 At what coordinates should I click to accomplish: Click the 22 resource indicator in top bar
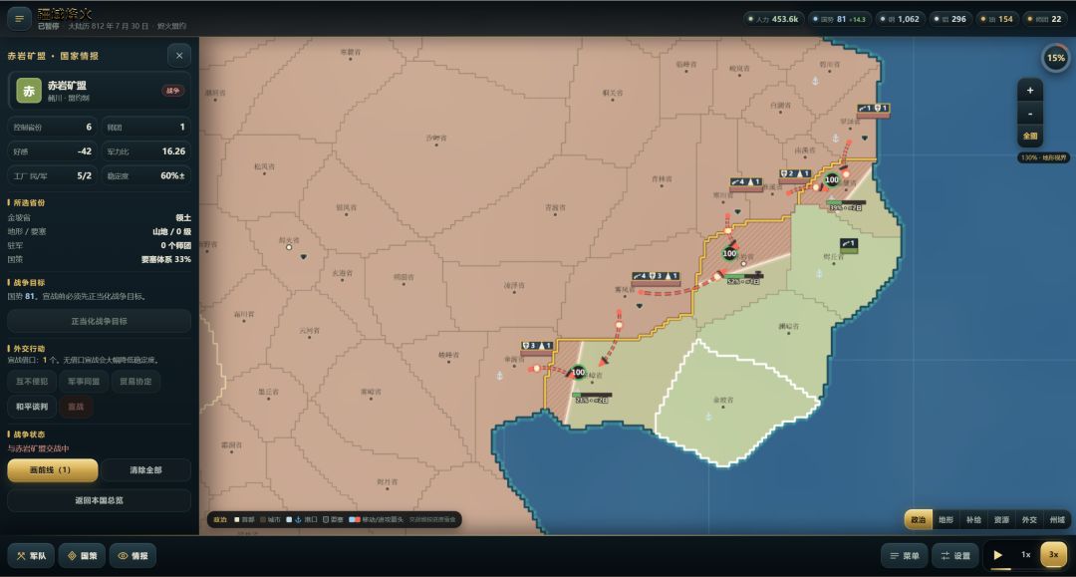pyautogui.click(x=1044, y=19)
